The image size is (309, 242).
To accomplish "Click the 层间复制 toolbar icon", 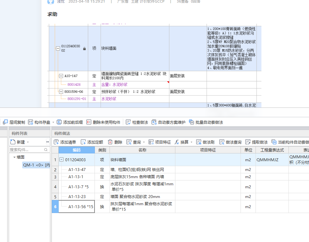I will 5,122.
